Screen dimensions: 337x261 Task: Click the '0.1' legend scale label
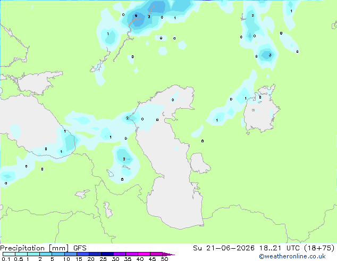pyautogui.click(x=6, y=259)
